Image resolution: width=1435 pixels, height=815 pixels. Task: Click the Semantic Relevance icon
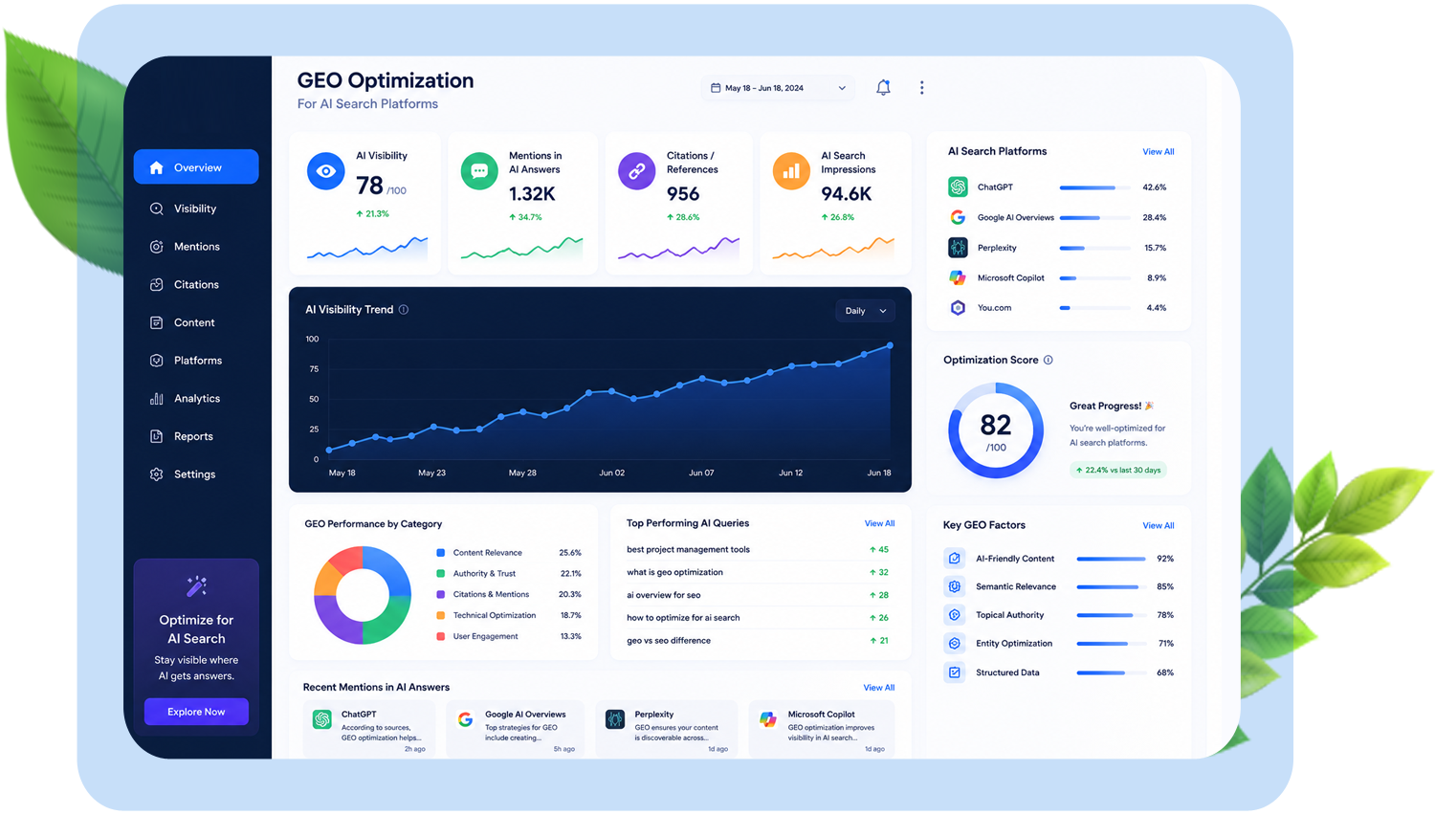pyautogui.click(x=955, y=586)
